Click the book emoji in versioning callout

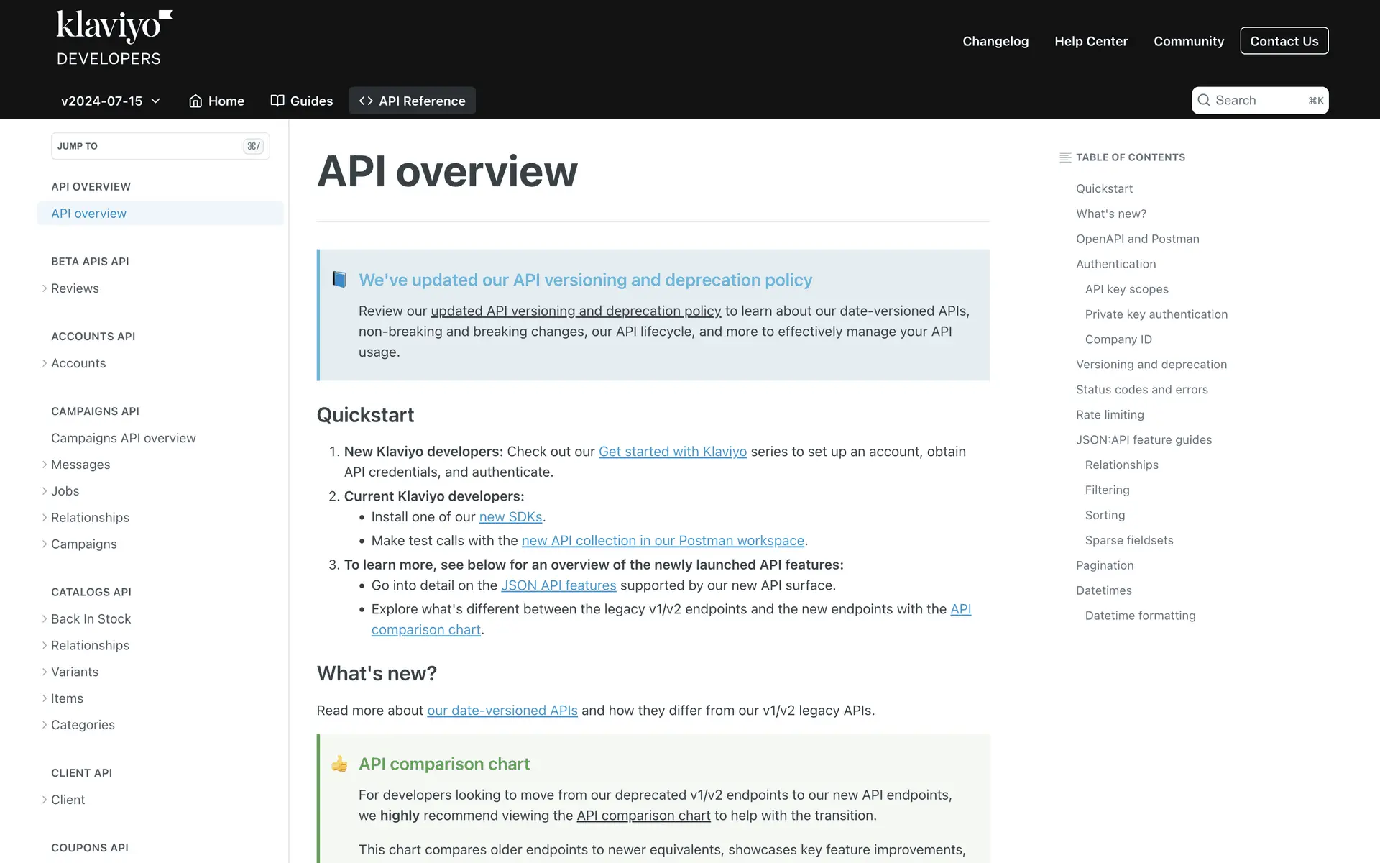[x=339, y=279]
